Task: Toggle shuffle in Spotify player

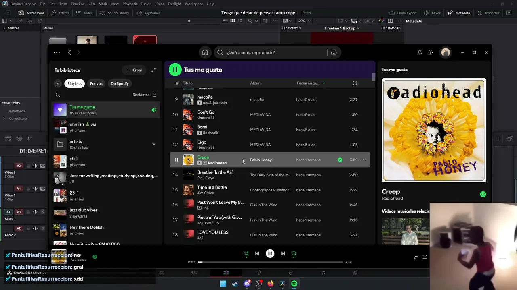Action: tap(246, 253)
